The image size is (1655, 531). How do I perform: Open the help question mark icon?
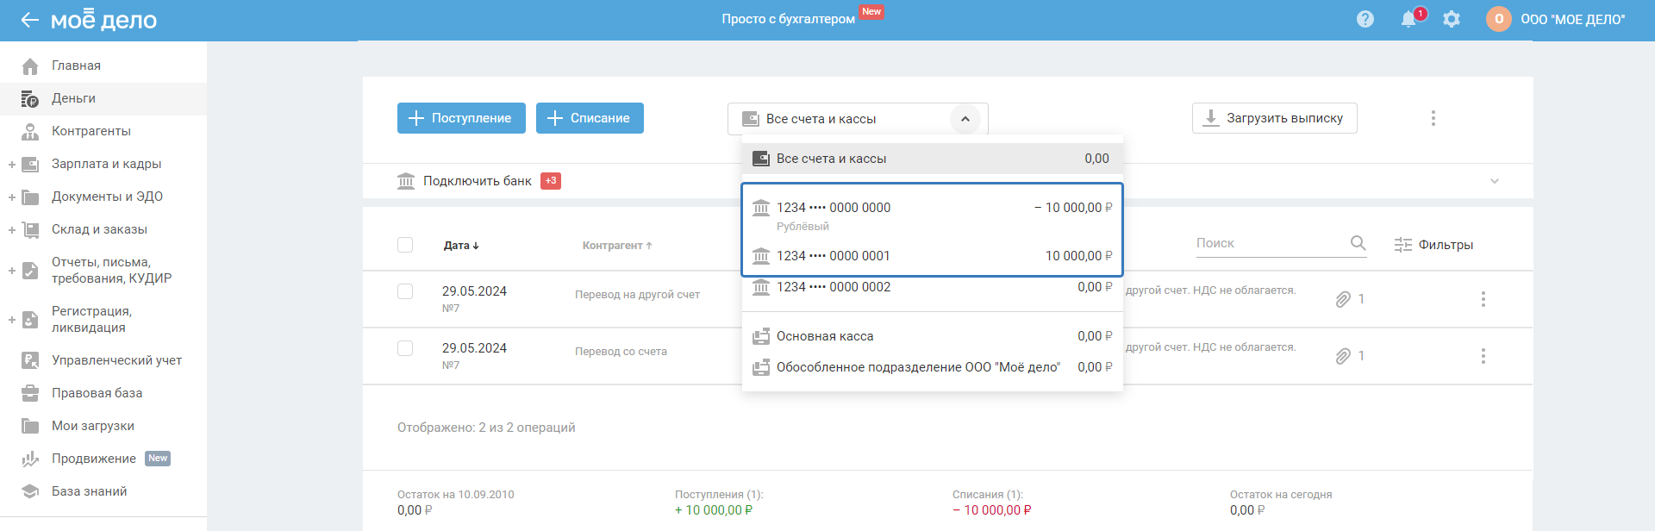(1365, 19)
